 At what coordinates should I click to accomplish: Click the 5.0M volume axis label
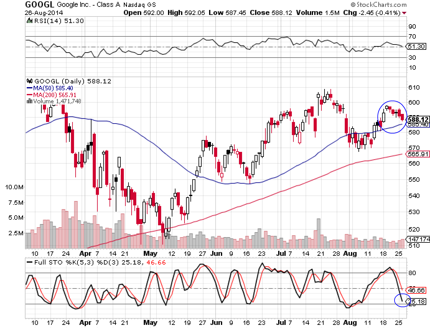(x=16, y=218)
